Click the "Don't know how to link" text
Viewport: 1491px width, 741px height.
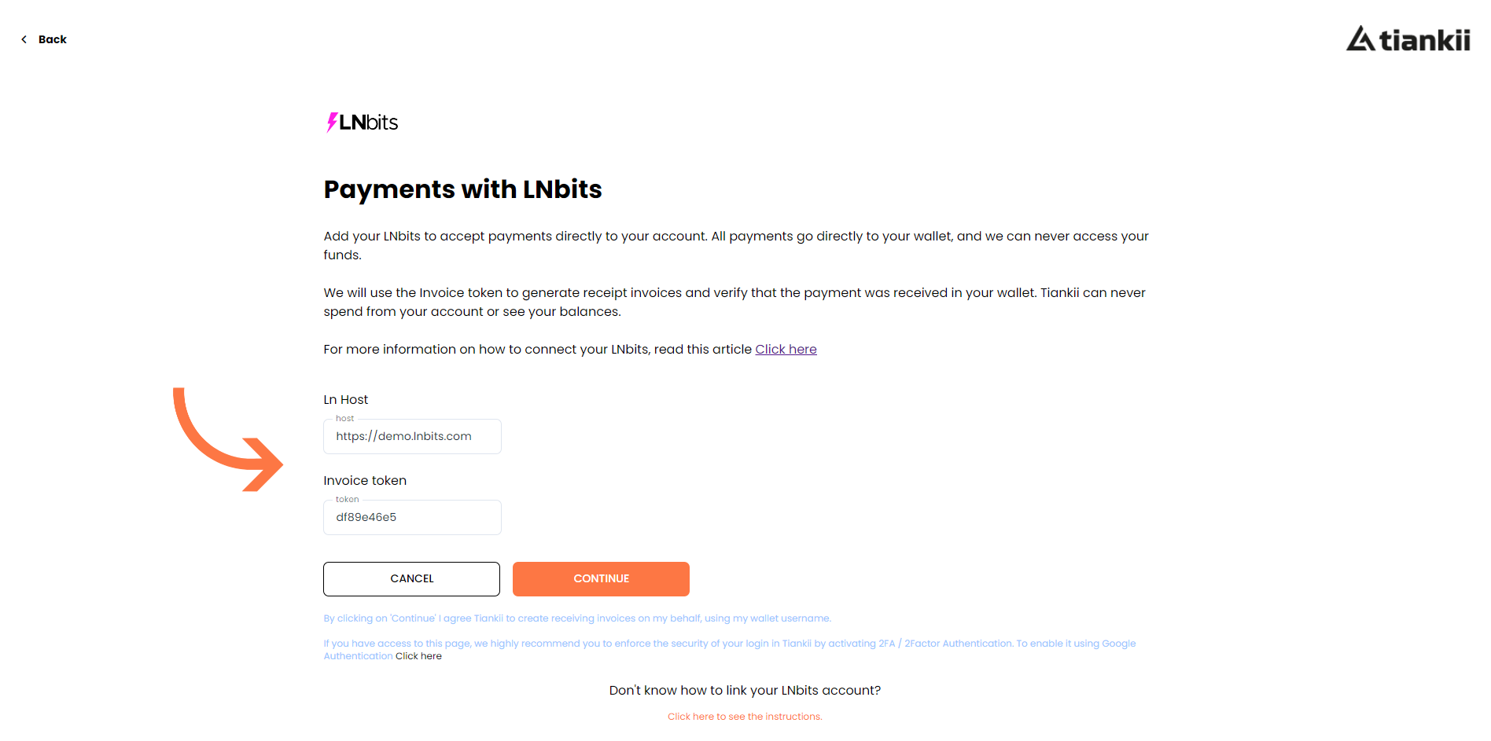coord(745,691)
